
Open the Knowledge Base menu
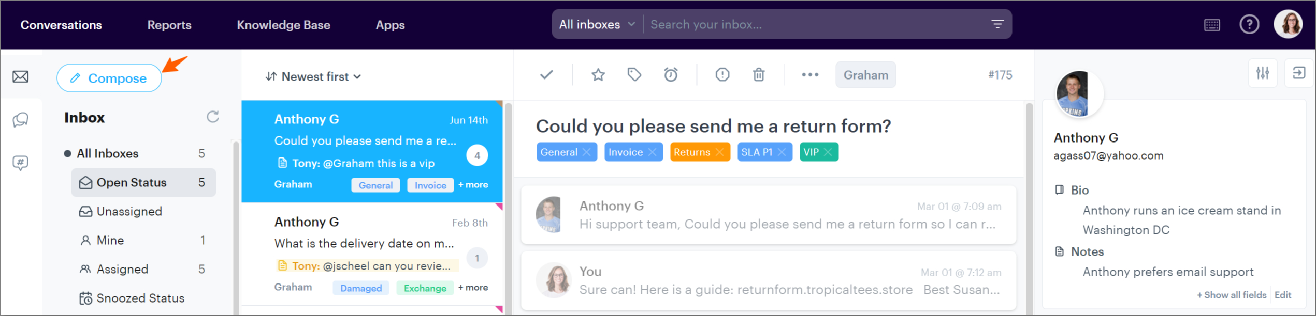pos(283,25)
